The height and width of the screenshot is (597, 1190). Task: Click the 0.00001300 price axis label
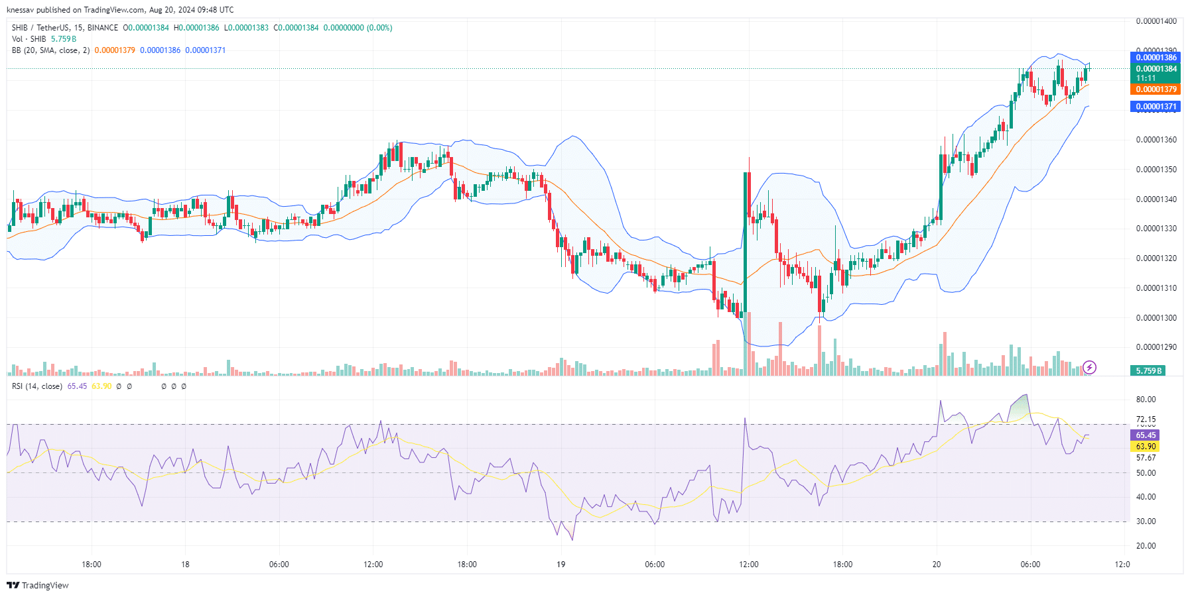tap(1156, 318)
